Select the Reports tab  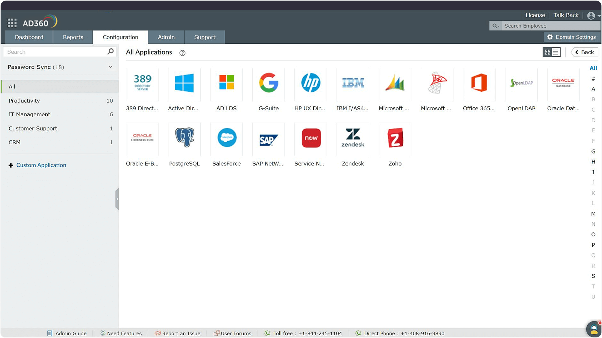coord(73,37)
